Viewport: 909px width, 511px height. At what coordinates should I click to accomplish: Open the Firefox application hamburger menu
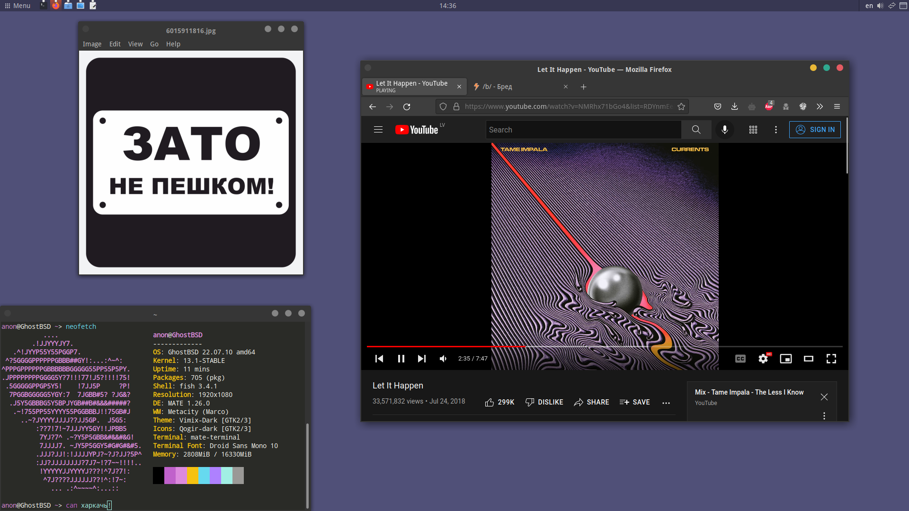tap(837, 107)
